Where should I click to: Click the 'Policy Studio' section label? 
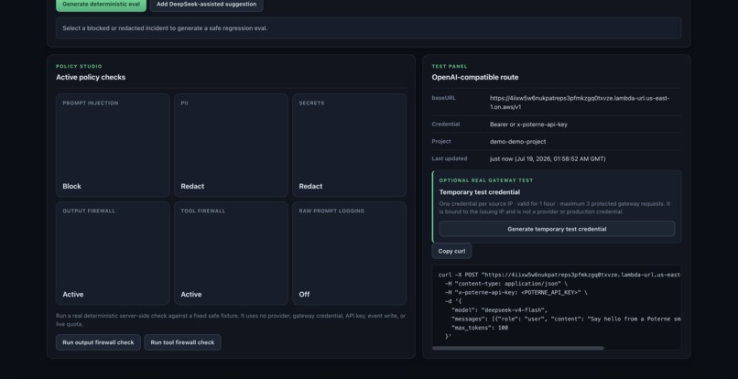79,67
